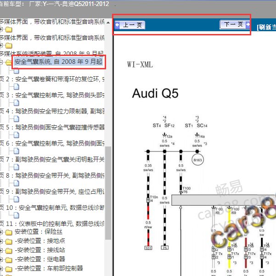Click the SF12 fuse label in diagram
276x276 pixels.
tap(169, 126)
